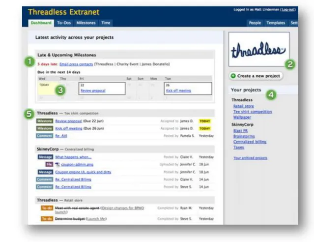Open the coupon-admin.png file
Screen dimensions: 314x242
point(77,164)
